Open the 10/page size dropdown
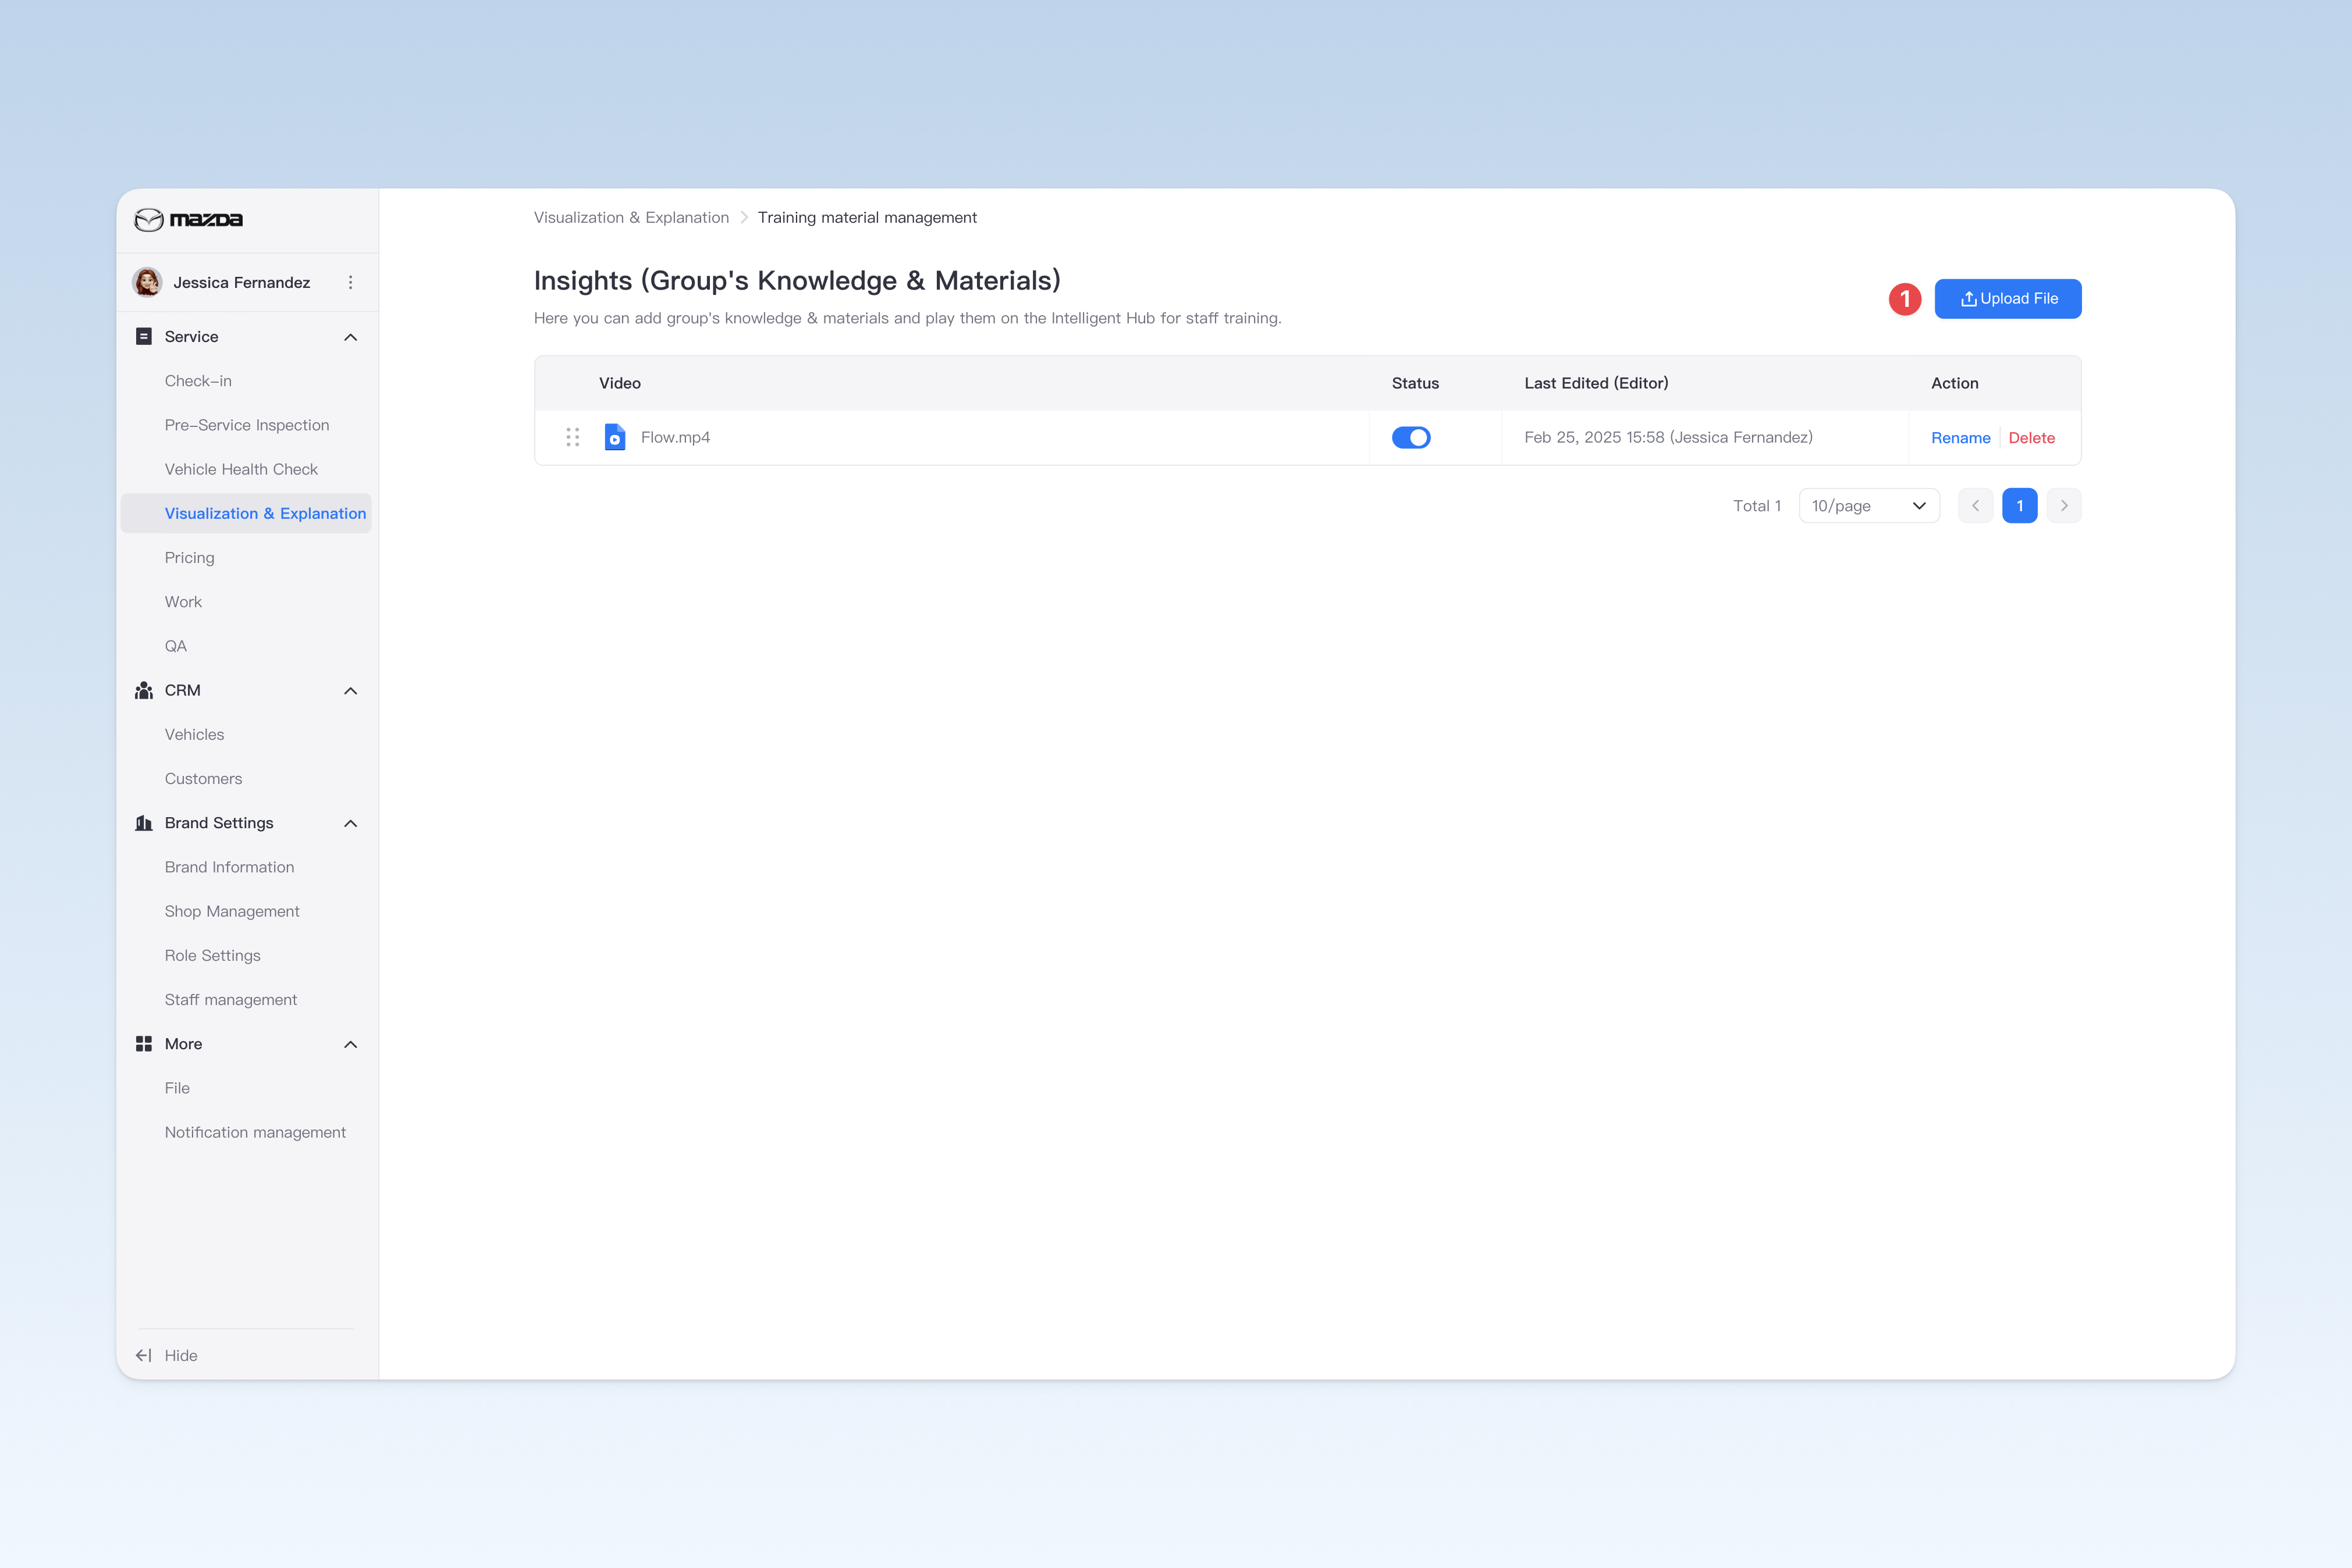 pos(1869,506)
